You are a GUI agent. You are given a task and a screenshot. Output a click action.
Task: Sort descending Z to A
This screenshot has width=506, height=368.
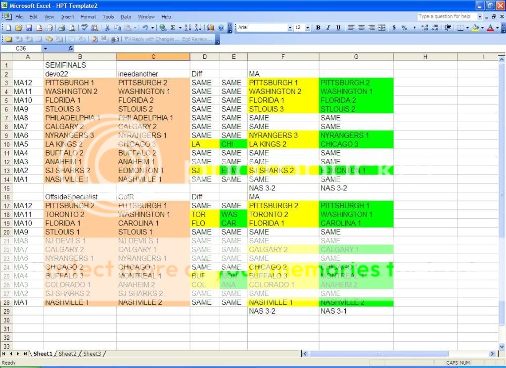(x=198, y=28)
